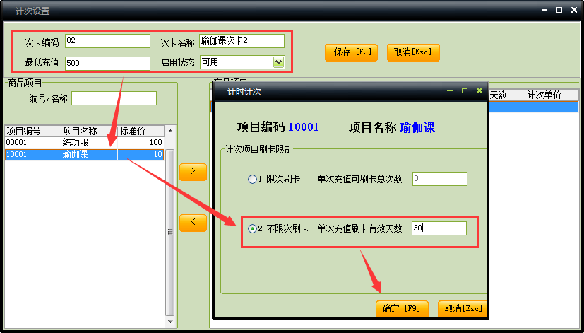
Task: Add item with the right arrow button
Action: pyautogui.click(x=193, y=172)
